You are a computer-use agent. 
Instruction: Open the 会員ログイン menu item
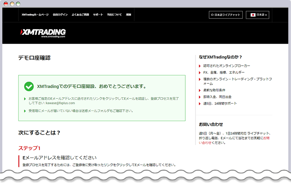[x=60, y=15]
